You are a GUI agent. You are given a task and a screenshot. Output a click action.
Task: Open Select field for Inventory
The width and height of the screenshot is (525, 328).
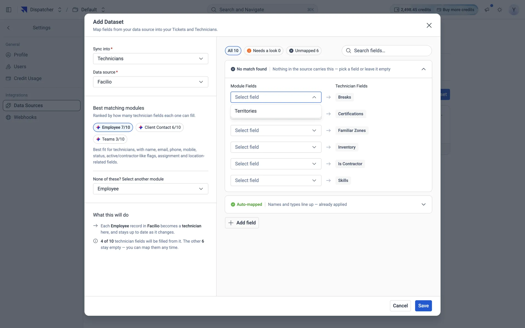point(276,147)
